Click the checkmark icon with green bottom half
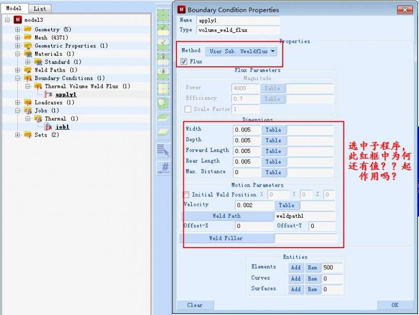 [163, 44]
